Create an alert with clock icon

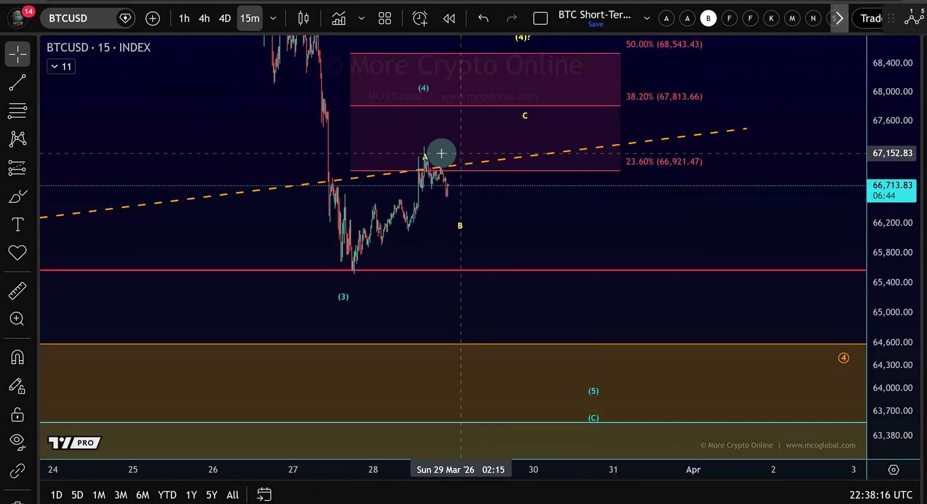420,19
